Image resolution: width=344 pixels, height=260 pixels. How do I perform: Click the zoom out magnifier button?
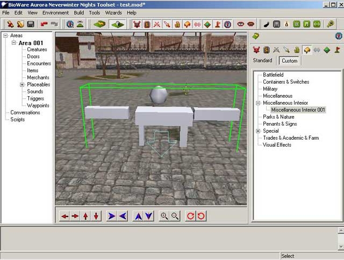coord(175,216)
